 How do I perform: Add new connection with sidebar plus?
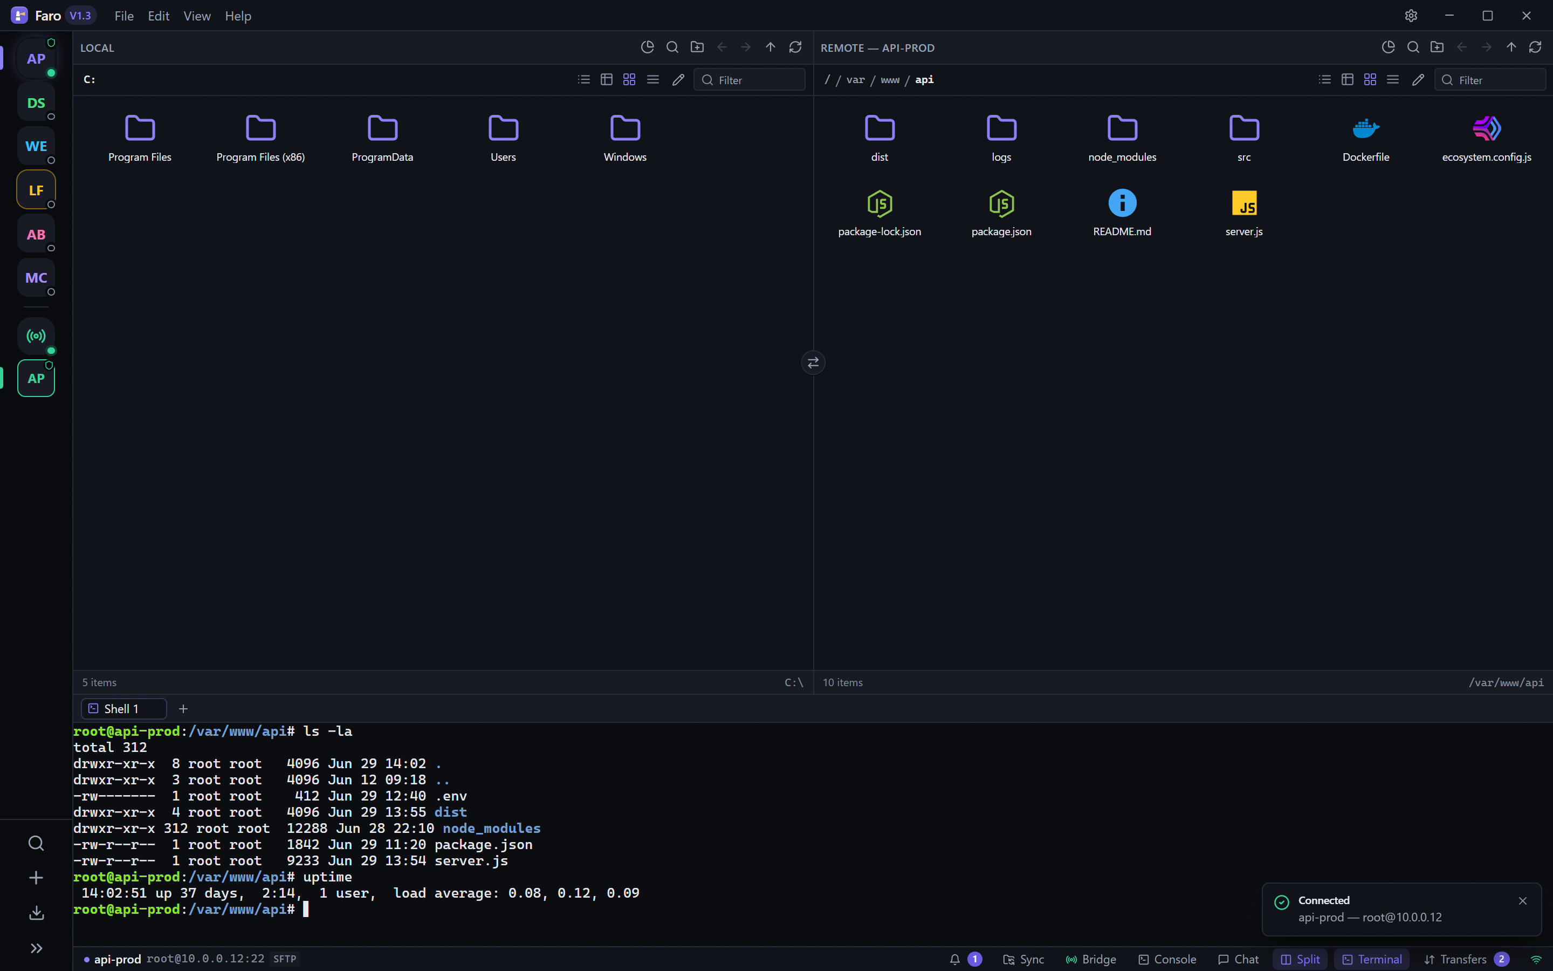(x=36, y=878)
